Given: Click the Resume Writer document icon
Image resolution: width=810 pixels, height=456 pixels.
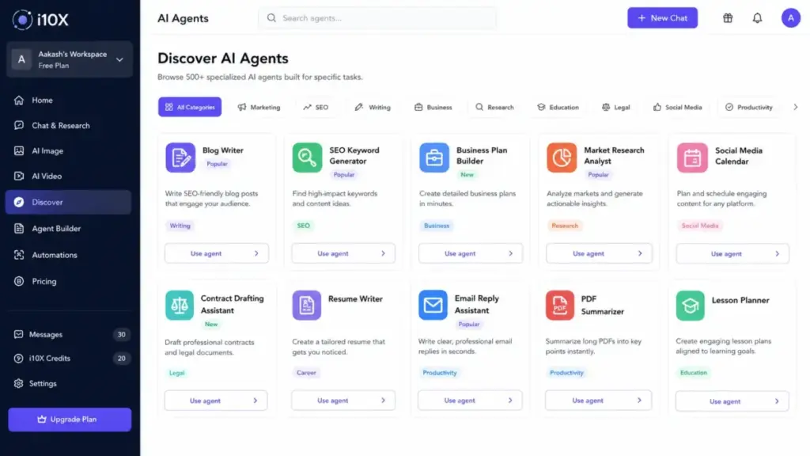Looking at the screenshot, I should point(306,305).
